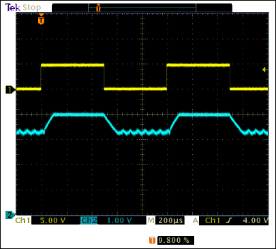Click the channel 2 ground reference marker
Viewport: 276px width, 249px height.
click(10, 215)
